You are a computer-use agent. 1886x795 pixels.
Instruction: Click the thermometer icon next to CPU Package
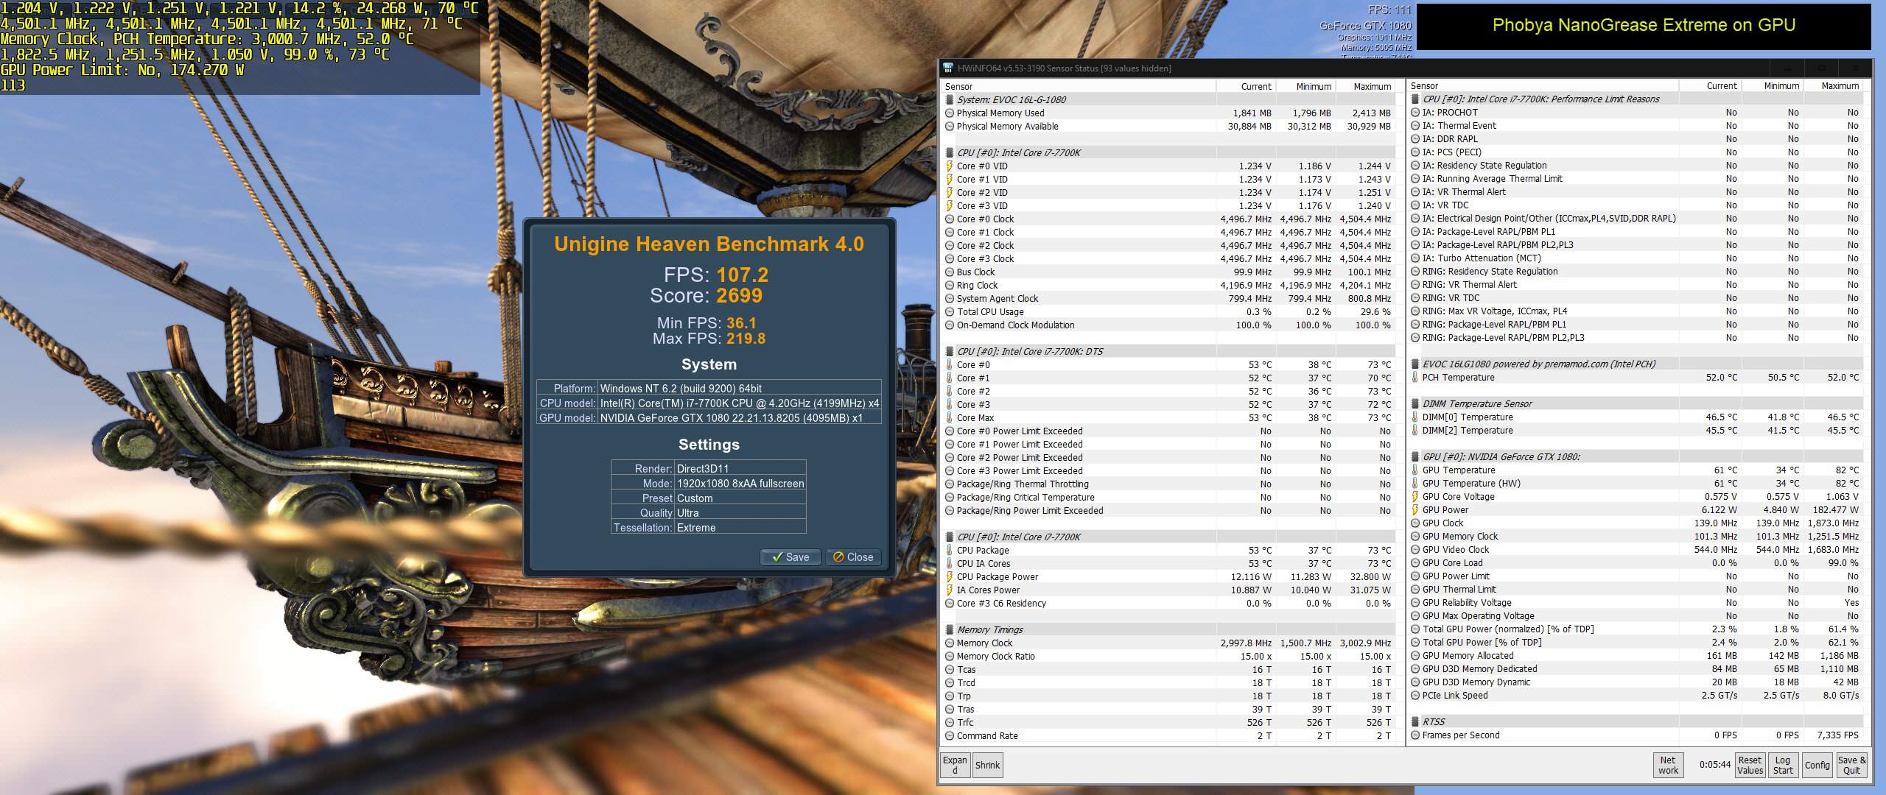pos(950,551)
